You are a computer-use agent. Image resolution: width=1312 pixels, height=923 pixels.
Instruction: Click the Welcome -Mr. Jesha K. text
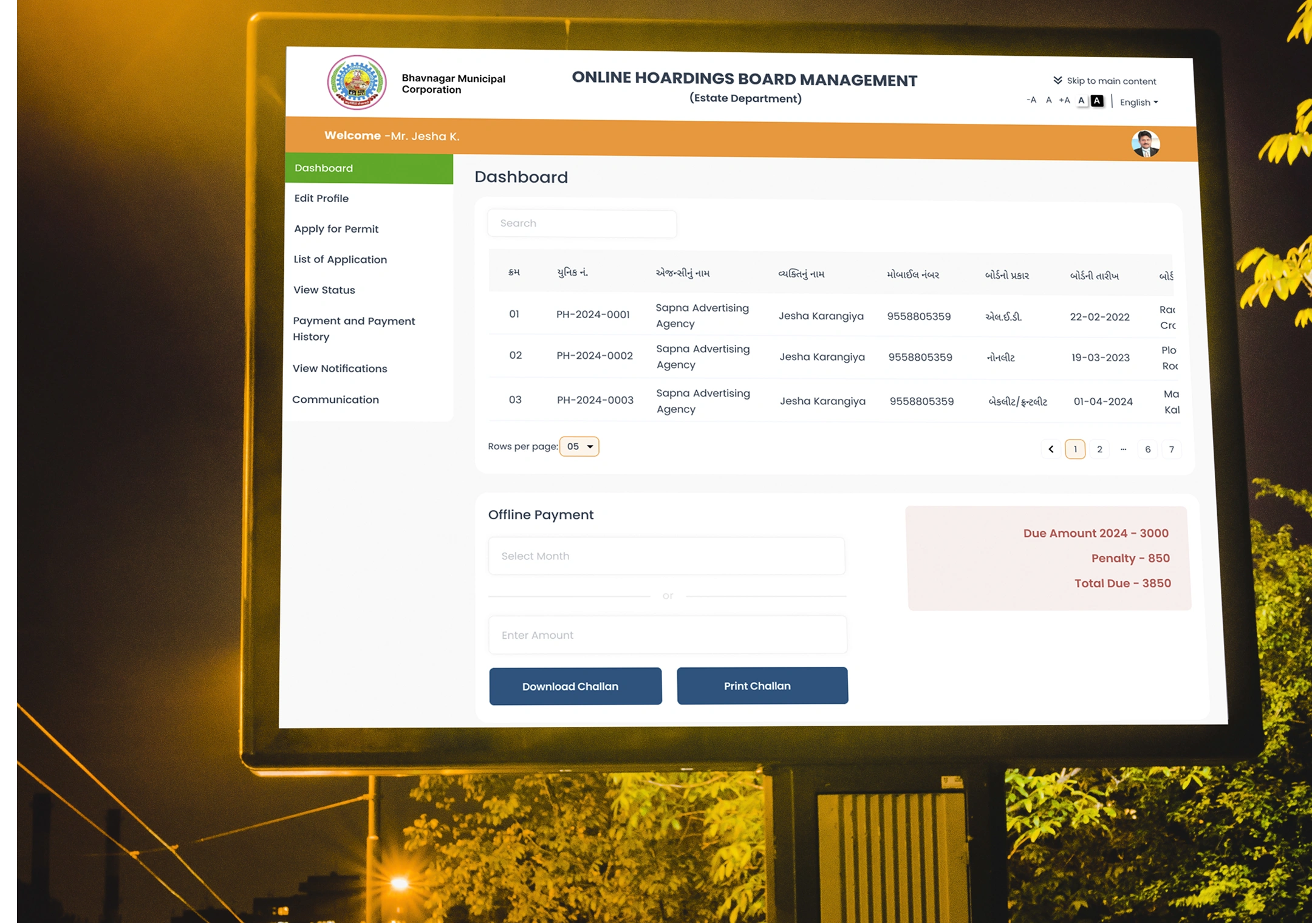tap(392, 136)
